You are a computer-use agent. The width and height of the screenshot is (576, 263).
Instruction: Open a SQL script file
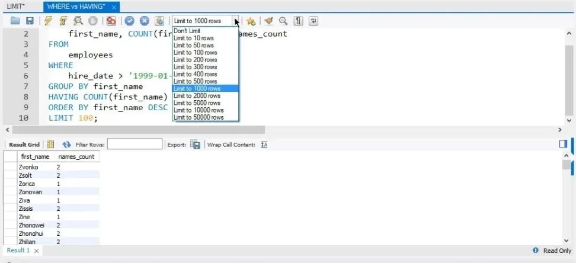[15, 21]
